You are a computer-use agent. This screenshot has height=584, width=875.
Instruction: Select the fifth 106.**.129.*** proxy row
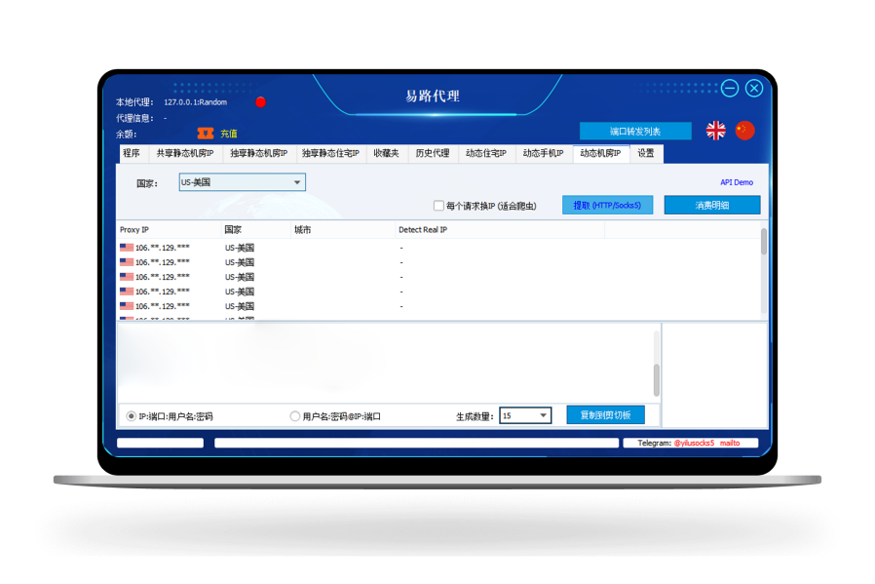(x=438, y=306)
